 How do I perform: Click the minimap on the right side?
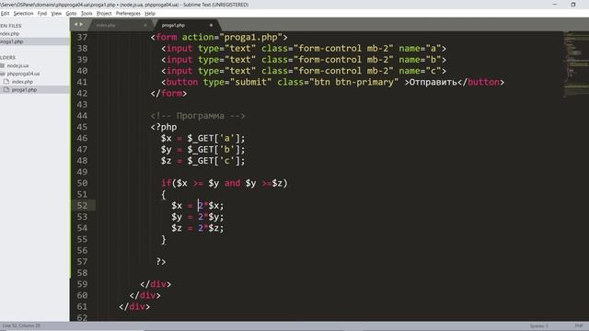pyautogui.click(x=575, y=63)
